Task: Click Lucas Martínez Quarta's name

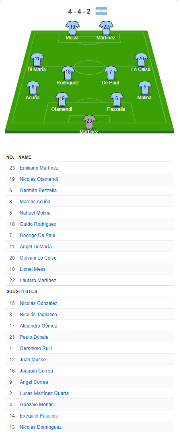Action: point(44,393)
